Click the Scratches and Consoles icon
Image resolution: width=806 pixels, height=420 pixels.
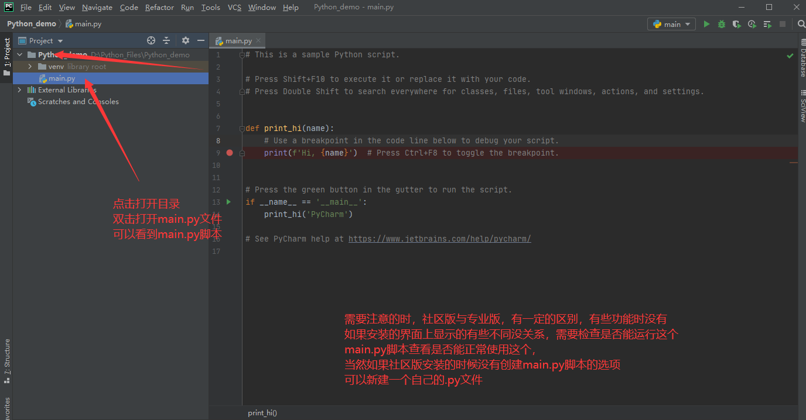(32, 102)
